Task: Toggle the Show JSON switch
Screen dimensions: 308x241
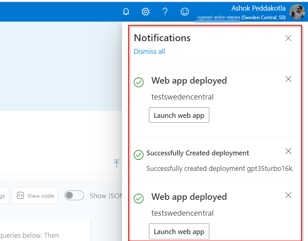Action: click(74, 195)
